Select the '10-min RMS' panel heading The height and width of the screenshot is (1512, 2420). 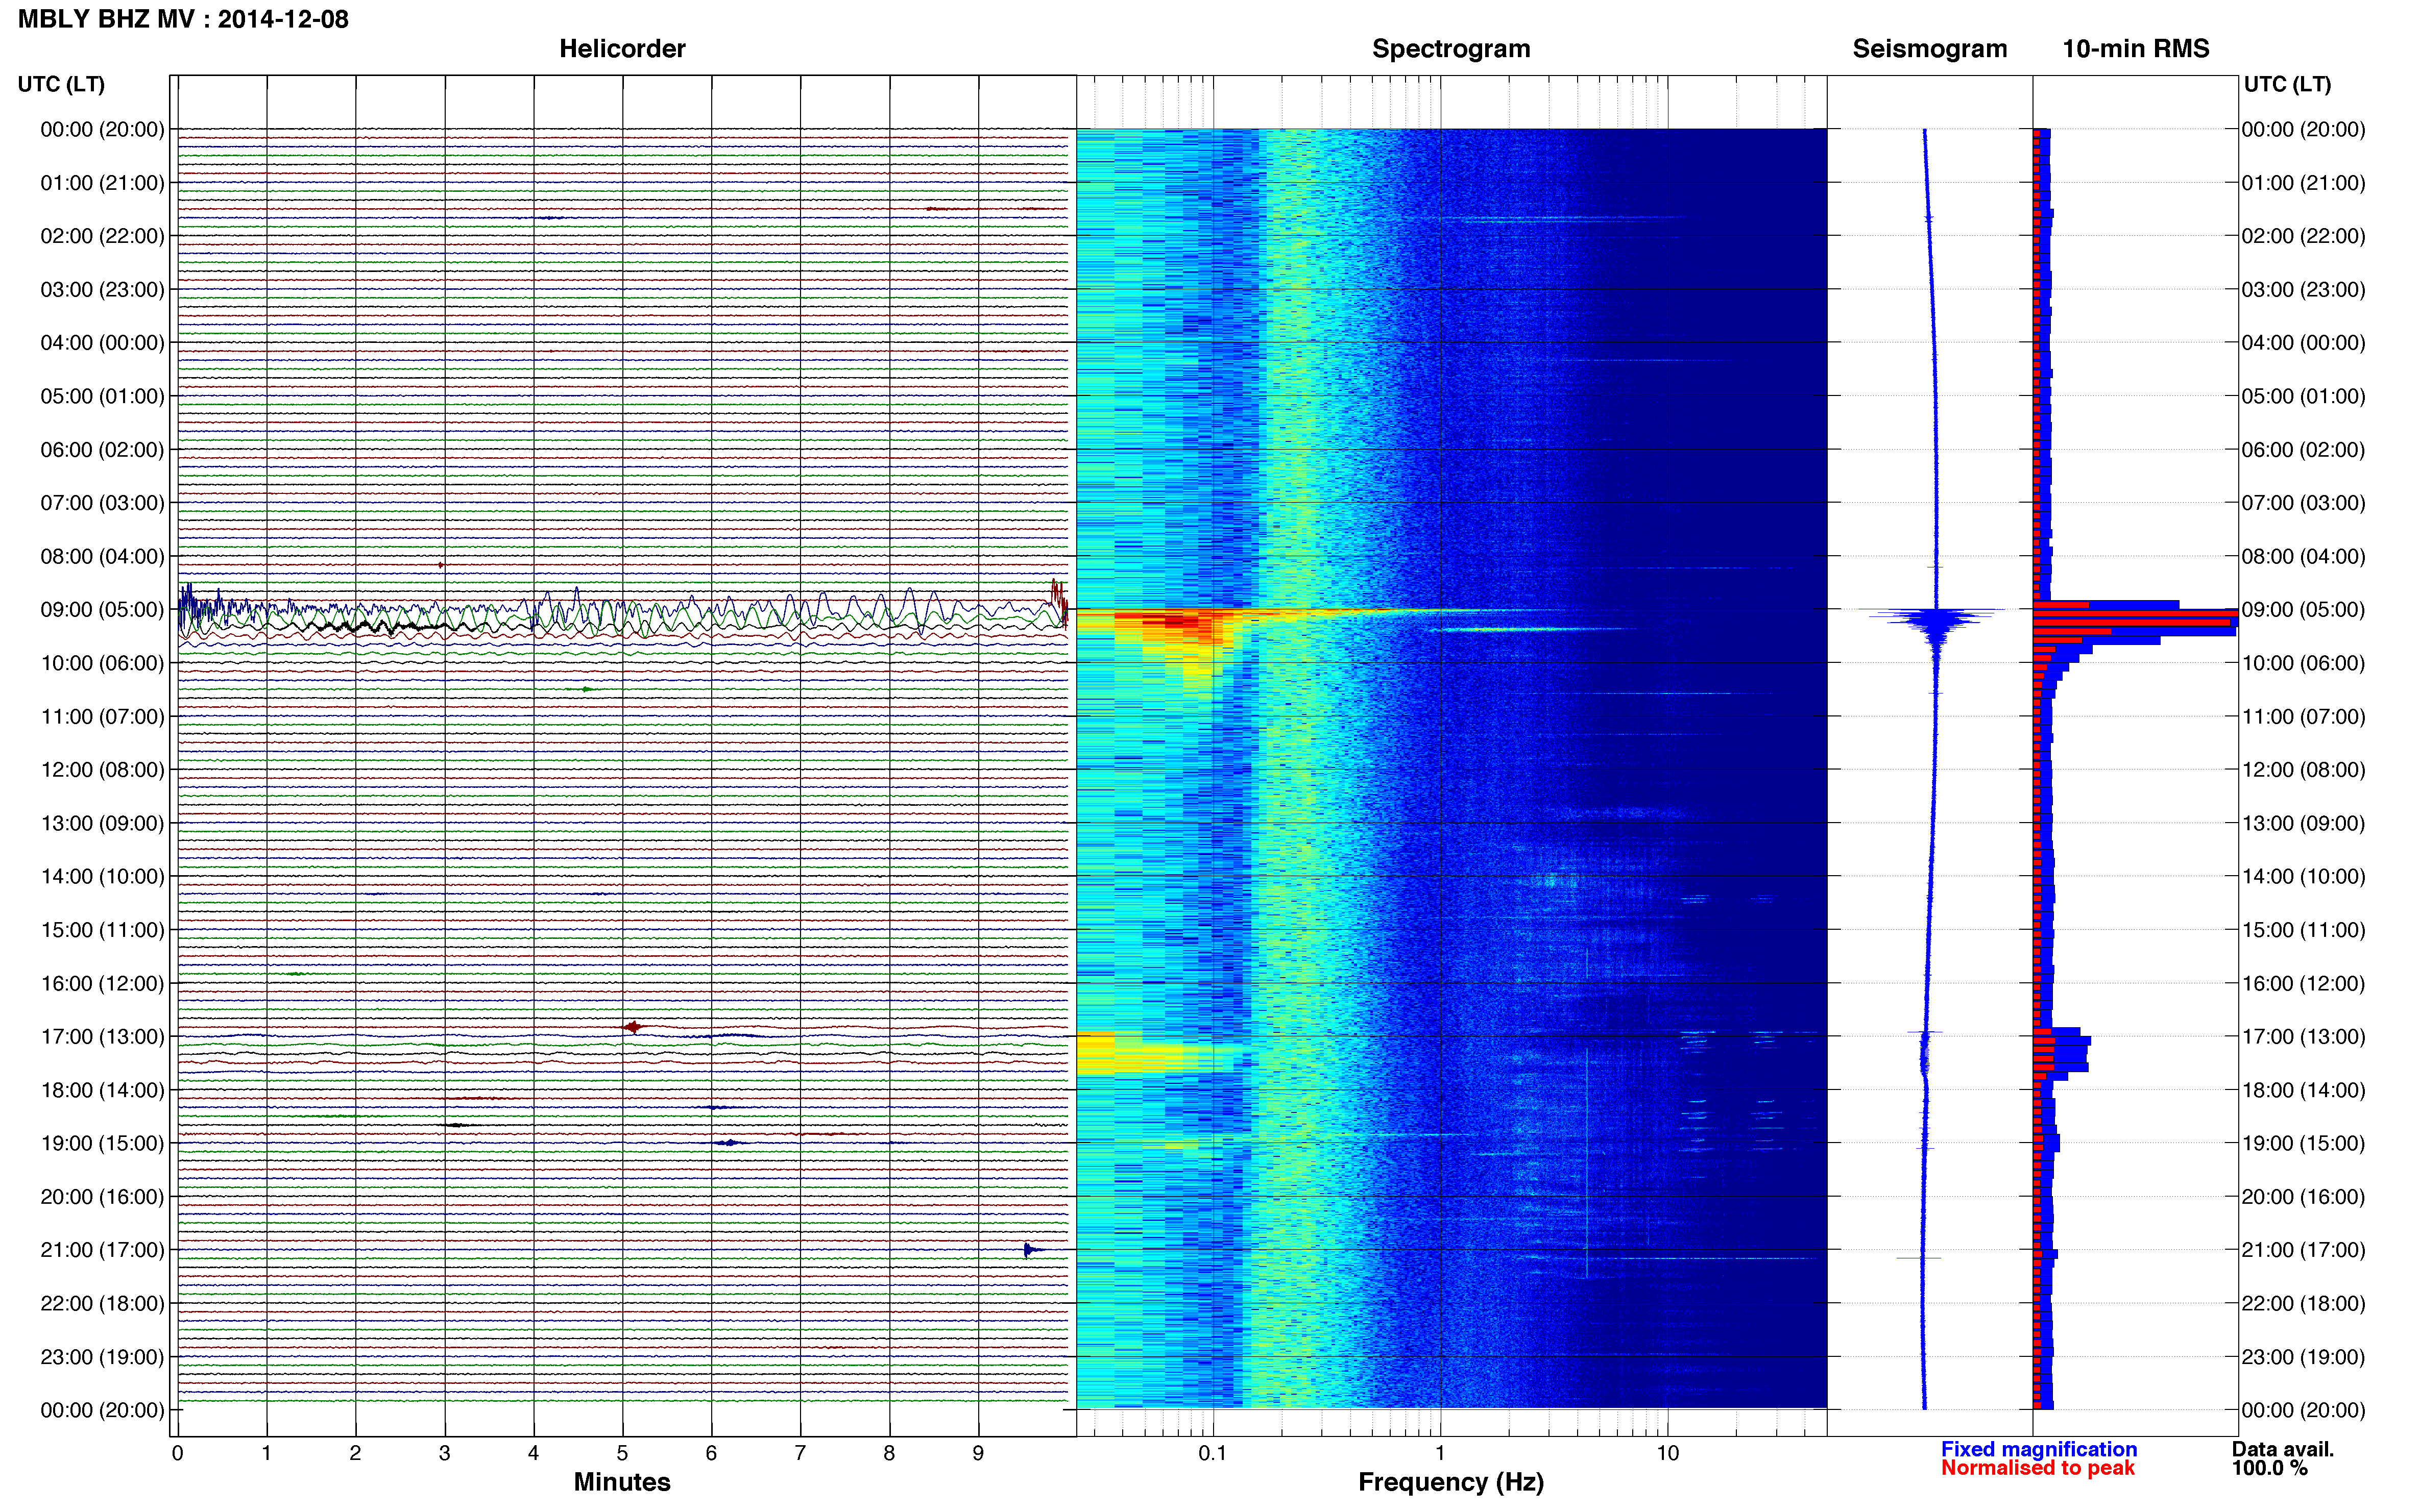point(2136,49)
